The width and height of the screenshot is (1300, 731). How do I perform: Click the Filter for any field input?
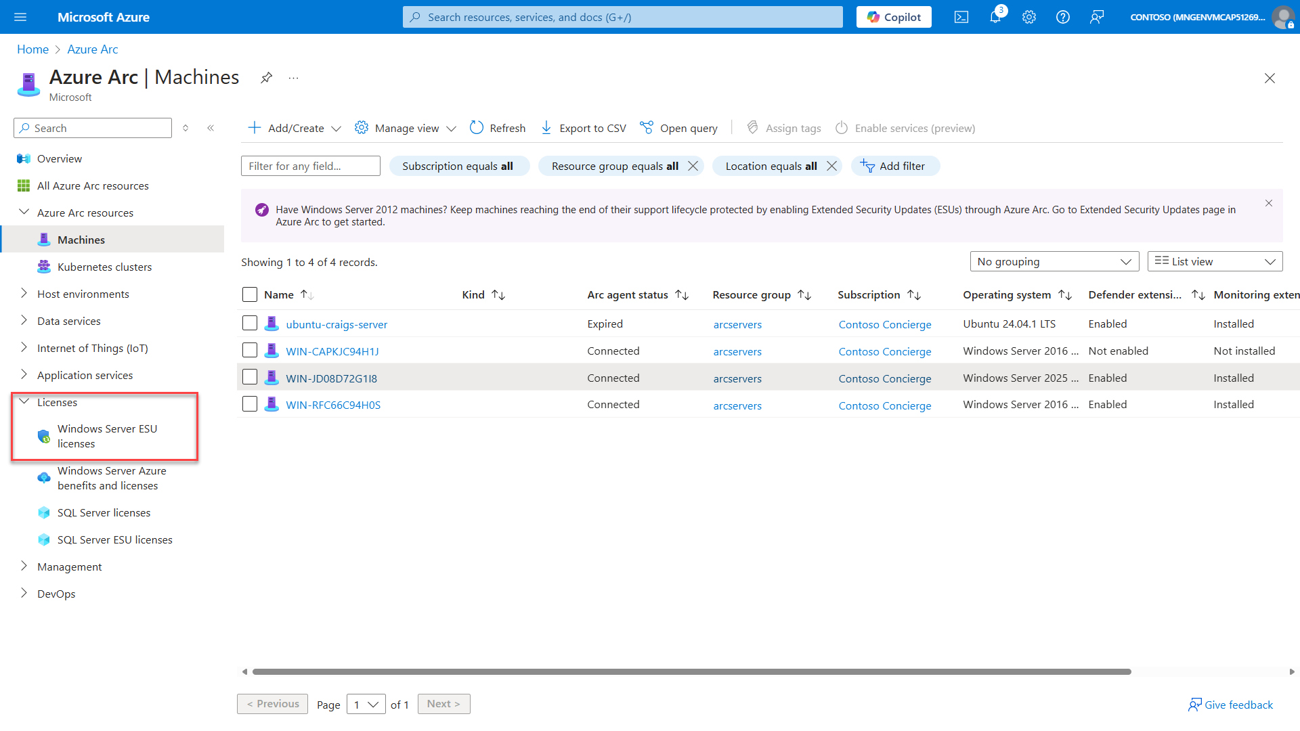(x=310, y=165)
